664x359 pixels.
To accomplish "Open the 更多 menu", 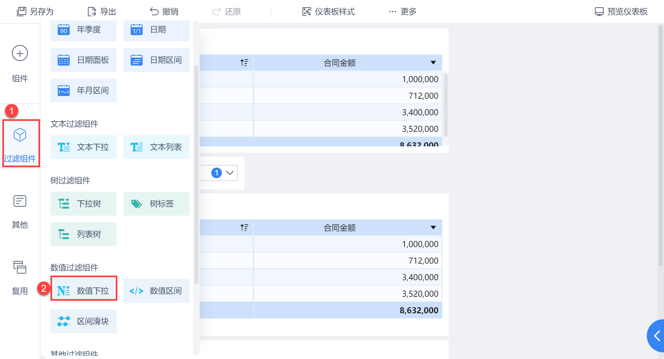I will click(402, 11).
